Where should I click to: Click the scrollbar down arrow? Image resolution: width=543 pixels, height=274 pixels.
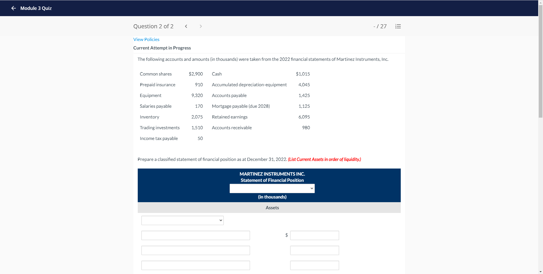coord(540,272)
